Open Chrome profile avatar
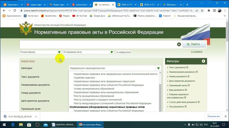 pyautogui.click(x=220, y=11)
